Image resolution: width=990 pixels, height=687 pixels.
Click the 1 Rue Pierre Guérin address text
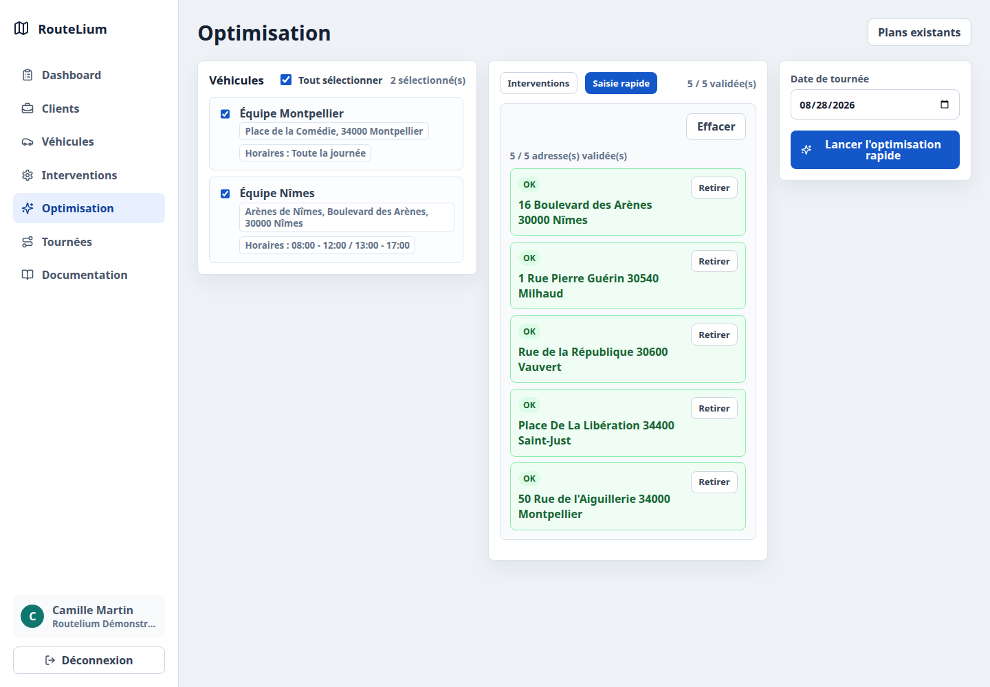pyautogui.click(x=588, y=286)
